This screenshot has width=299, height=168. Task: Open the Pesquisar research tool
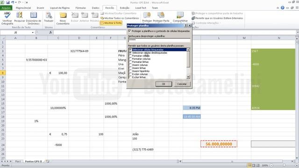[x=19, y=15]
